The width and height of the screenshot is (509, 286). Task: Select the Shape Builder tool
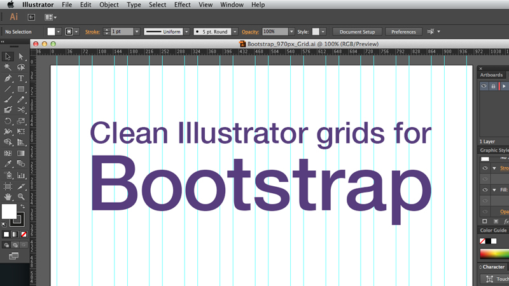(8, 142)
